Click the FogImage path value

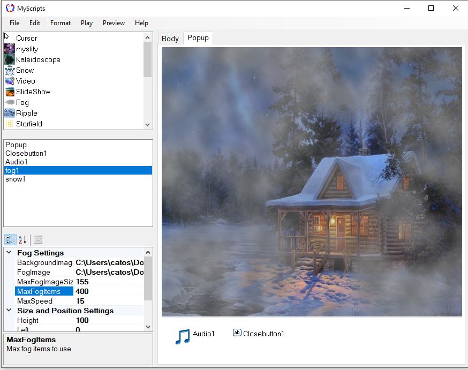109,272
